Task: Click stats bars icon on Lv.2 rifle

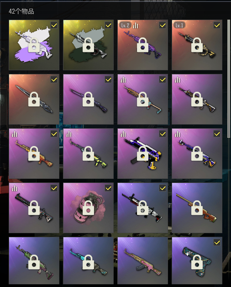Action: coord(136,25)
